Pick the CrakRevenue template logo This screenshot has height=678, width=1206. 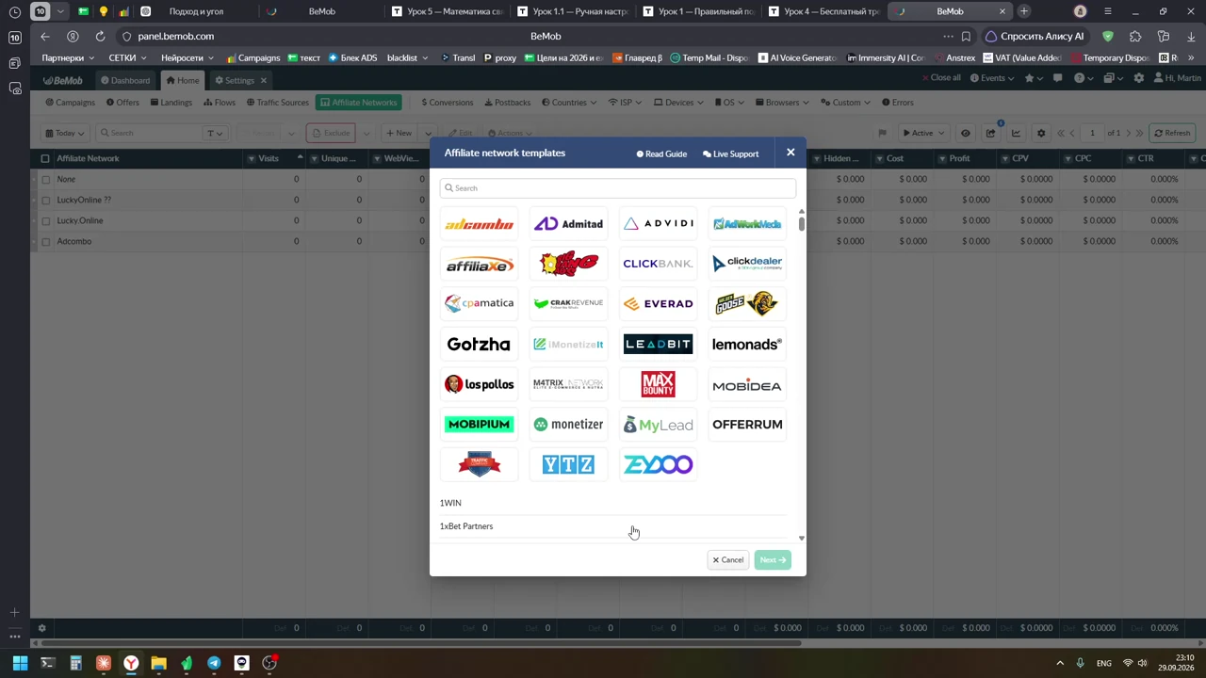[568, 303]
